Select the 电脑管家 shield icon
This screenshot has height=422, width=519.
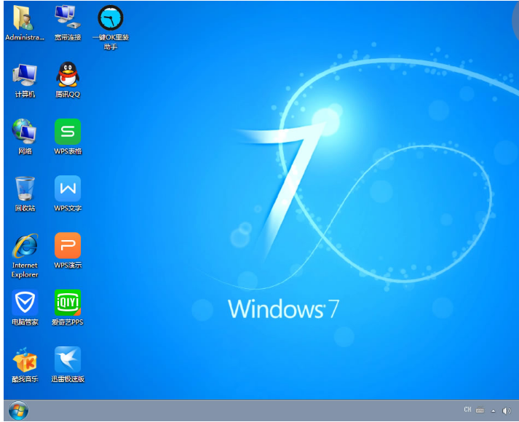(x=24, y=302)
